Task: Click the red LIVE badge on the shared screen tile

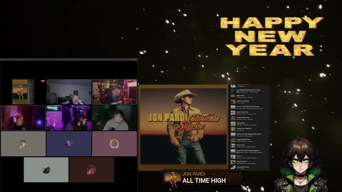Action: [x=43, y=81]
